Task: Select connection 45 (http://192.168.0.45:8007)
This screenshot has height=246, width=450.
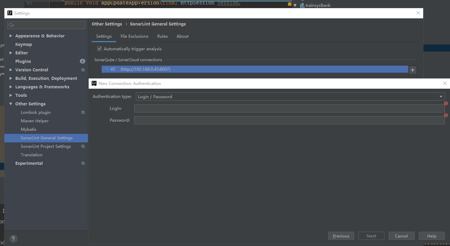Action: (x=255, y=69)
